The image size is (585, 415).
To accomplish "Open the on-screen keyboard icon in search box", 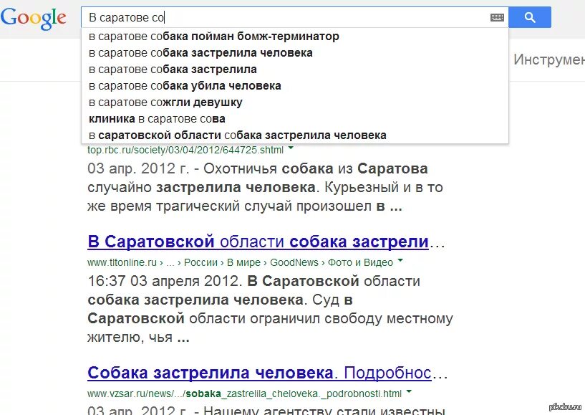I will pos(497,17).
